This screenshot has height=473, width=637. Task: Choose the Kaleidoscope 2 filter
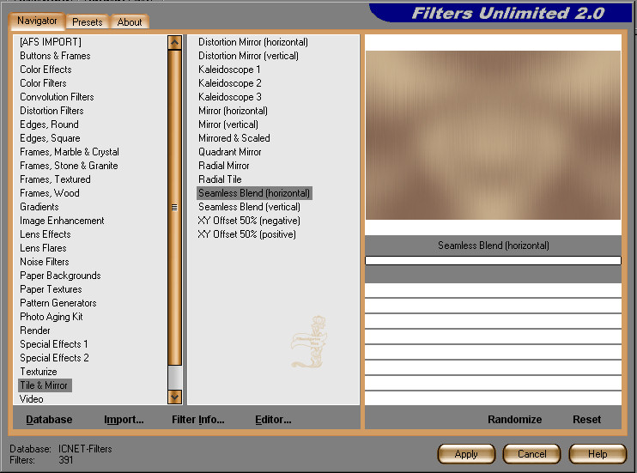pos(230,83)
